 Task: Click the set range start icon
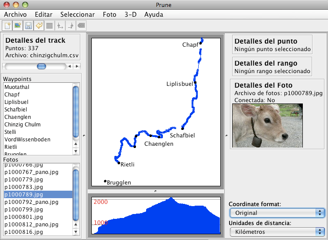pos(60,26)
